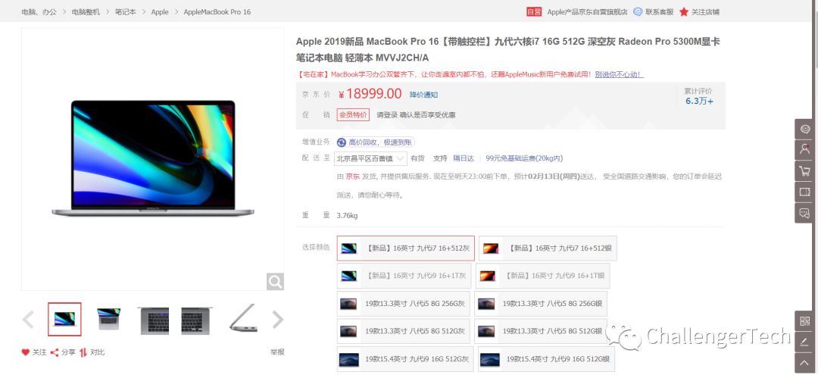
Task: Go to 笔记本 breadcrumb category
Action: 126,11
